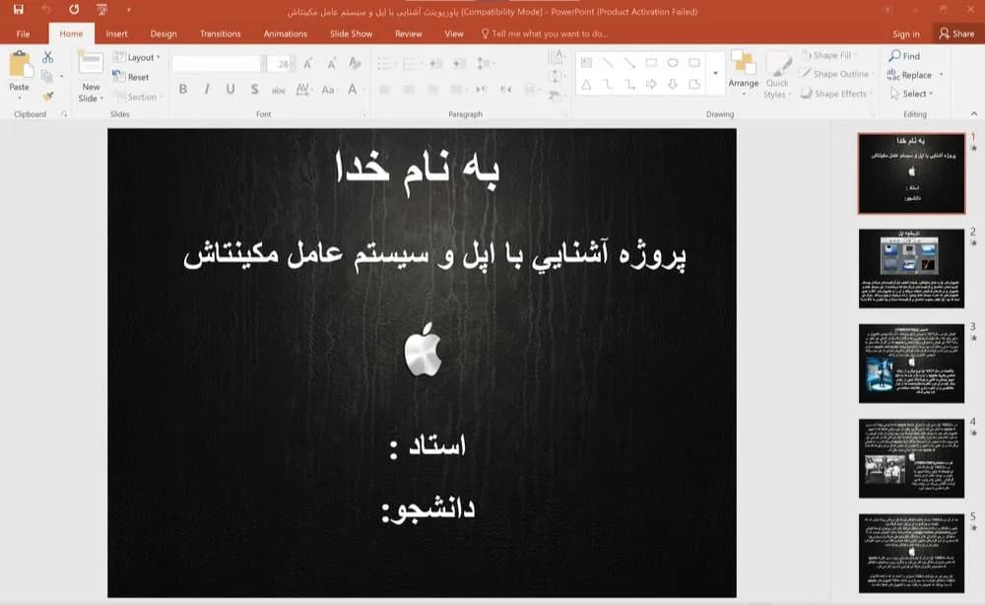Increase font size with the larger A icon

307,63
